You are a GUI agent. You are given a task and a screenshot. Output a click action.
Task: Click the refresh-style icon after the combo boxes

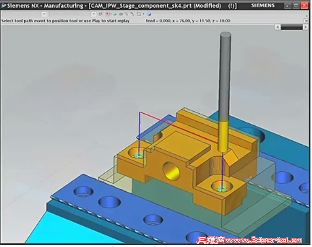point(100,14)
